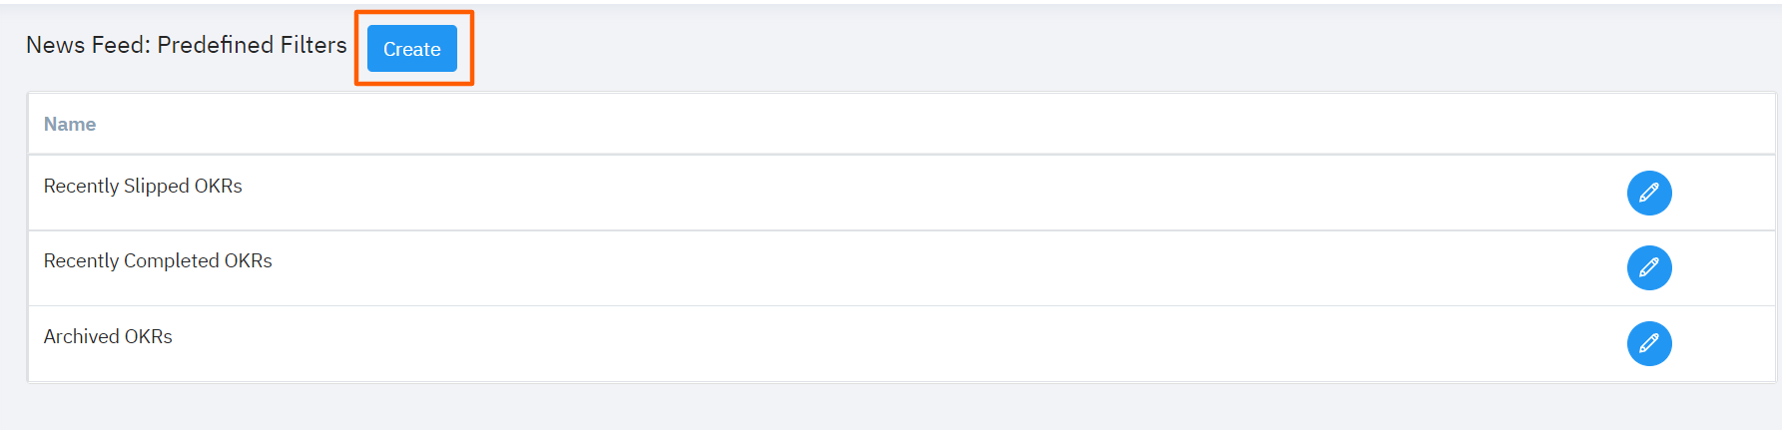The width and height of the screenshot is (1782, 430).
Task: Edit the Recently Completed OKRs filter
Action: 1648,267
